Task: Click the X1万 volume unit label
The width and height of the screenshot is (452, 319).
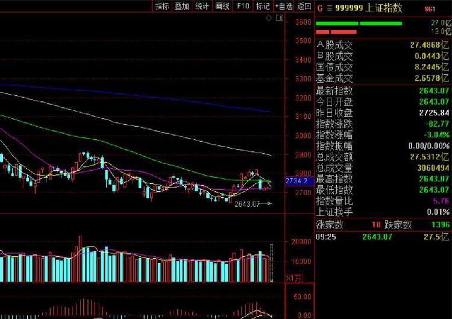Action: (294, 279)
